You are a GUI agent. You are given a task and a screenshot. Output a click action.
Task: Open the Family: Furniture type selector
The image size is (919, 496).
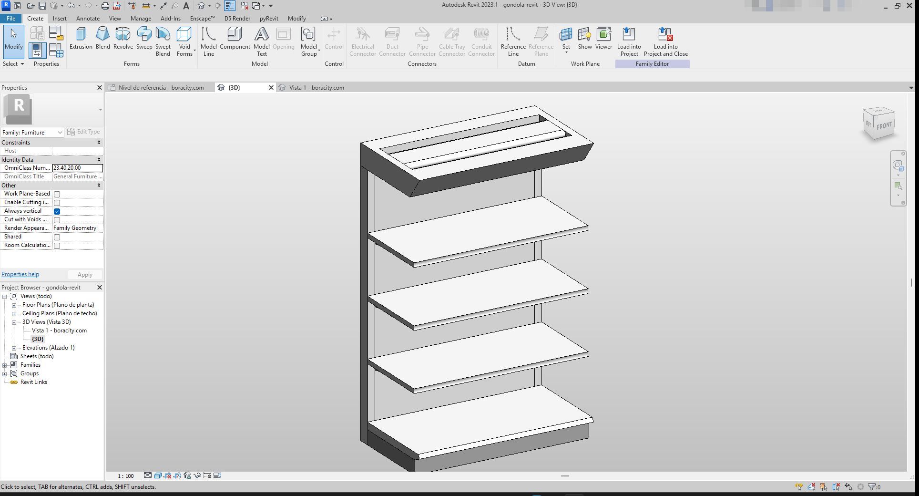point(32,132)
